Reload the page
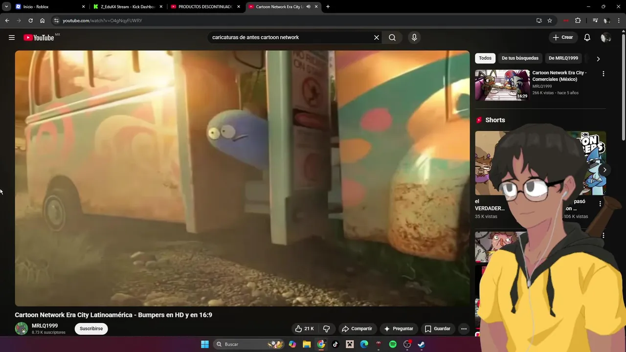 pyautogui.click(x=30, y=21)
